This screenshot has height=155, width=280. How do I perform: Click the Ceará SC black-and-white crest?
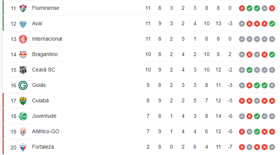(23, 70)
